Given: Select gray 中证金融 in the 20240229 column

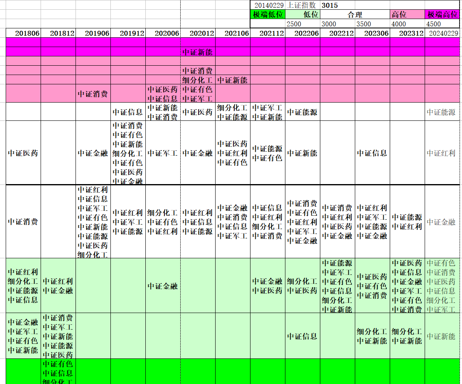Looking at the screenshot, I should point(441,222).
